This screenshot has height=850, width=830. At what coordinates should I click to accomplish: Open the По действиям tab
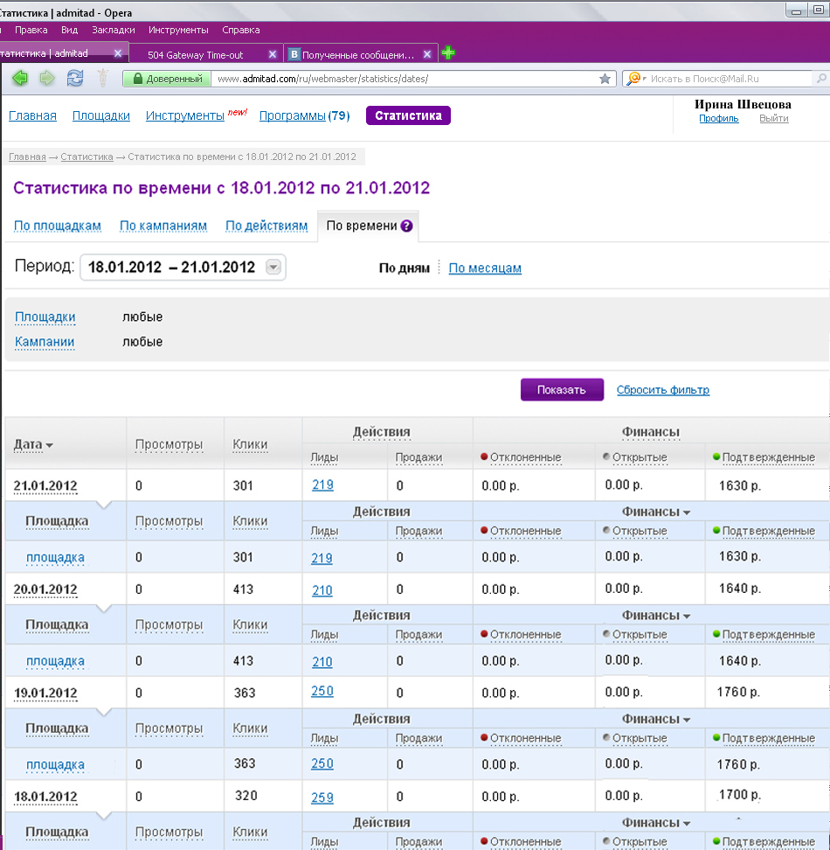pyautogui.click(x=266, y=226)
